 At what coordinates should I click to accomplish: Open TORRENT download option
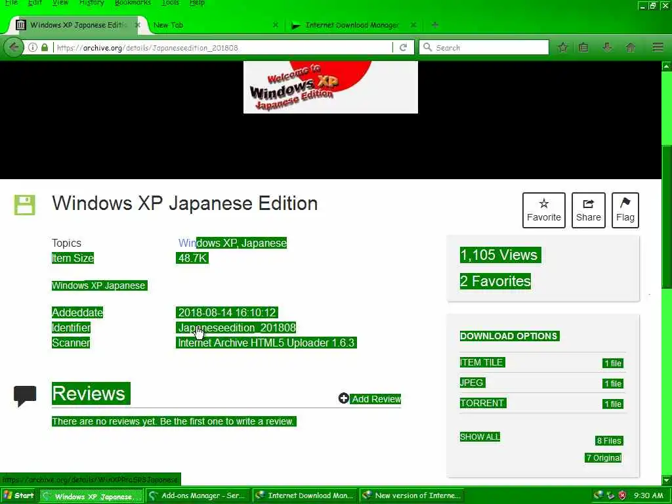[482, 404]
